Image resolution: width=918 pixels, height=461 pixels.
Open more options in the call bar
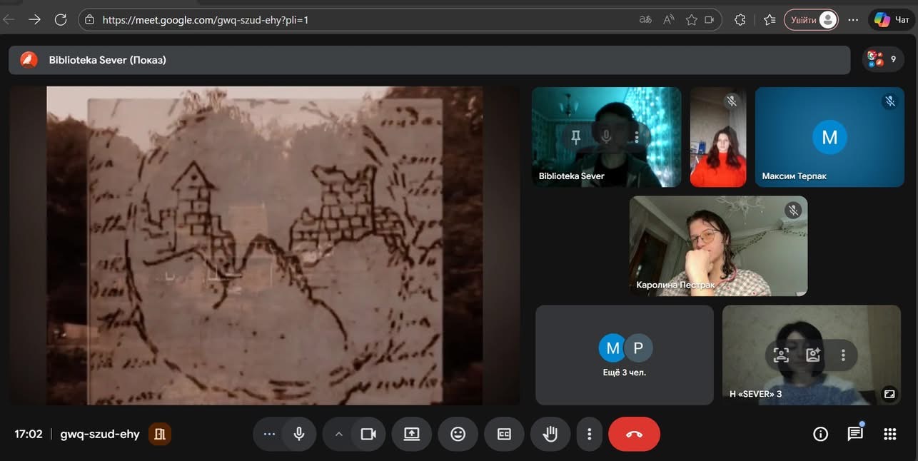coord(589,434)
